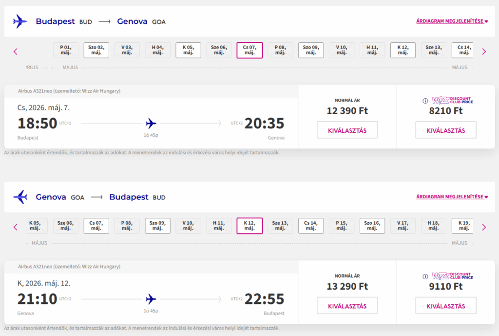Click the info icon beside return Wizz Discount Club price

point(425,277)
